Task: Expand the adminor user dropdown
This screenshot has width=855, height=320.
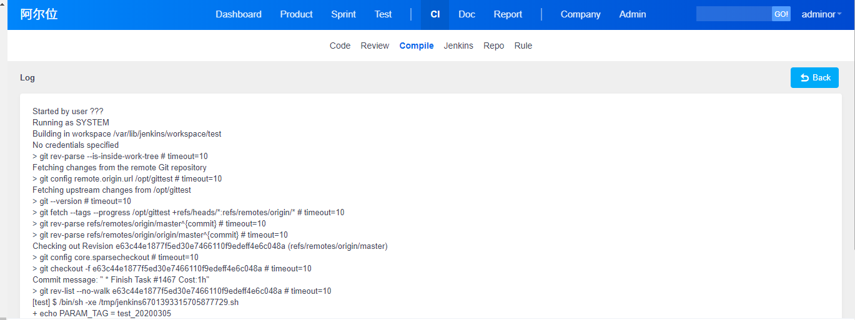Action: point(821,14)
